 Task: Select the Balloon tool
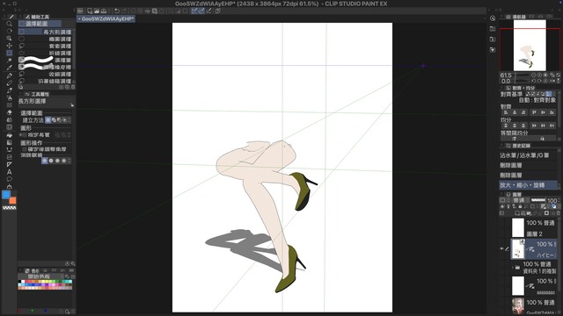[x=10, y=179]
